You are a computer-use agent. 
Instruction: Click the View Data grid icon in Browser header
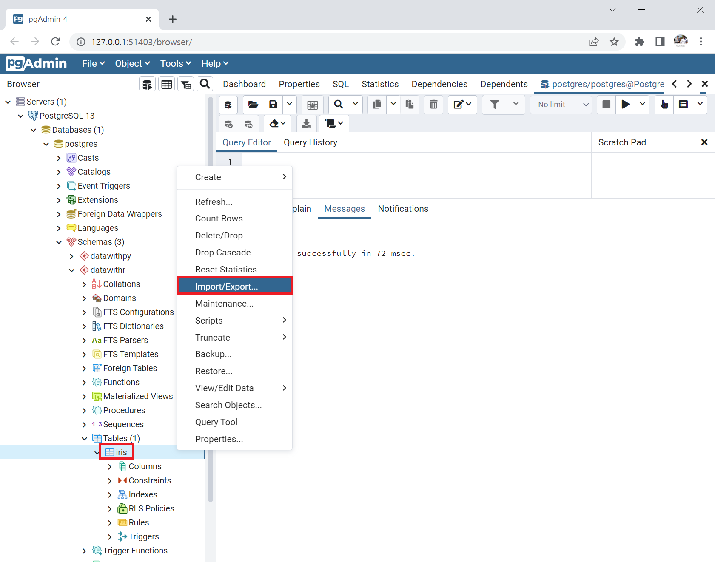coord(167,84)
